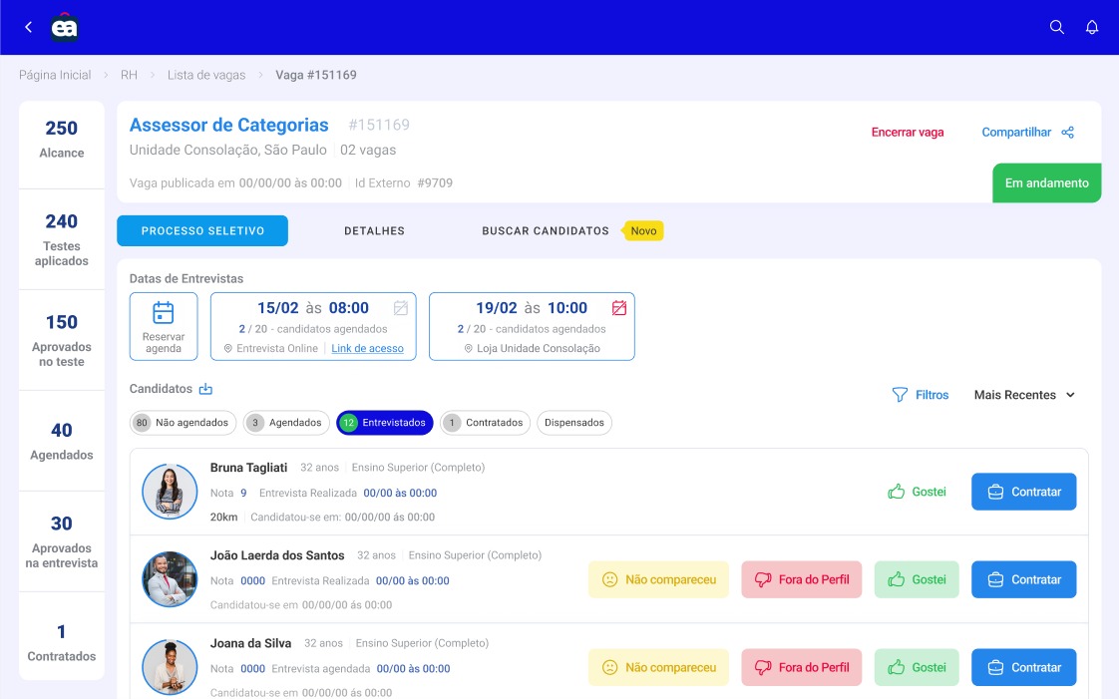Click the Em andamento status badge
Screen dimensions: 1119x699
(1046, 183)
